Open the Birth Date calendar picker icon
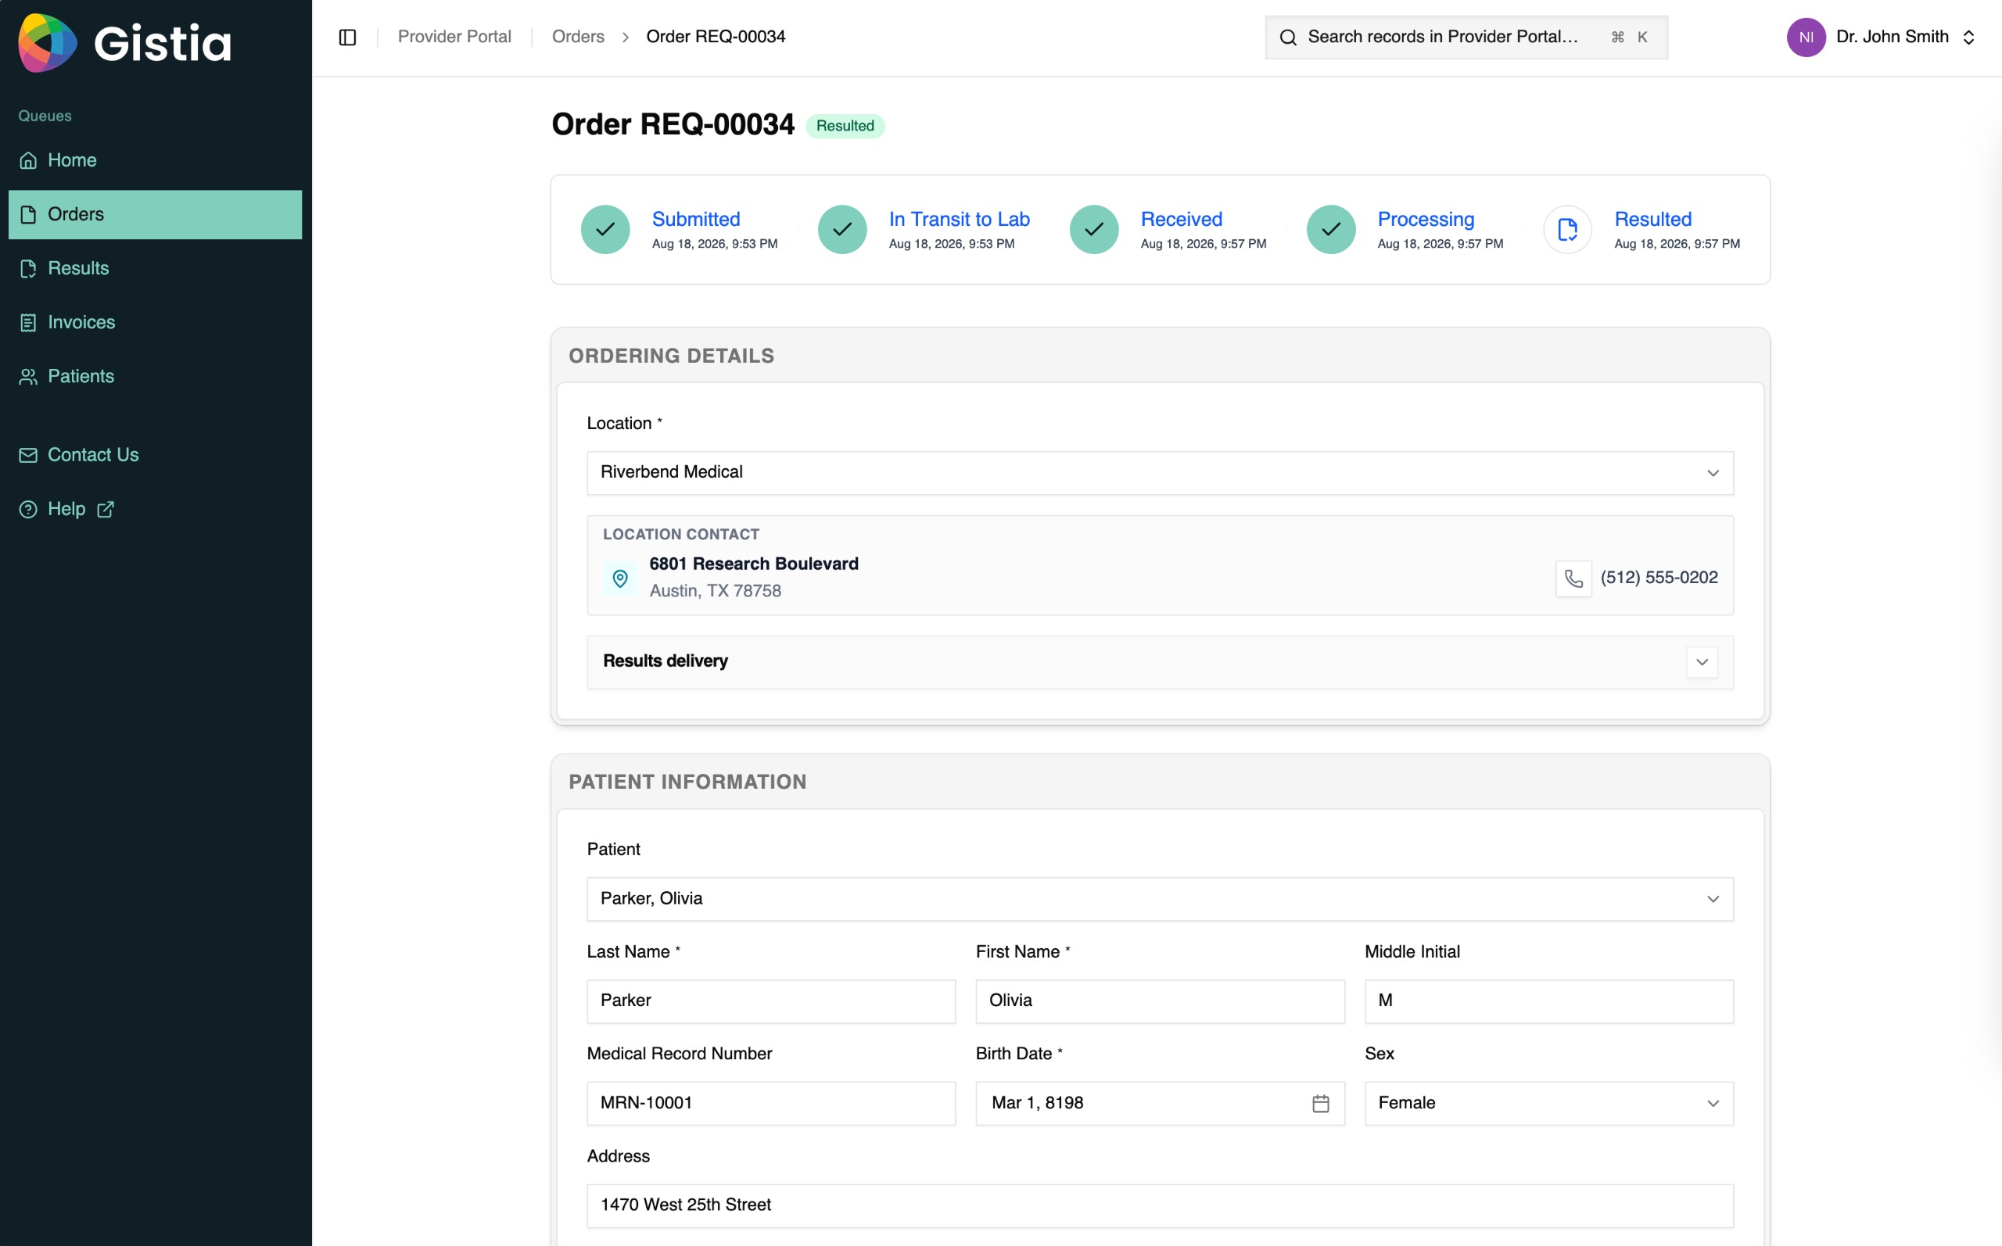 pos(1319,1104)
